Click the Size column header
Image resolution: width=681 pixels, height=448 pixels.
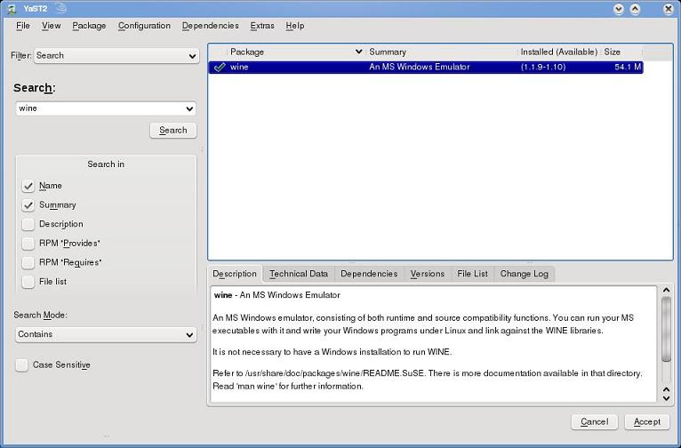point(621,52)
